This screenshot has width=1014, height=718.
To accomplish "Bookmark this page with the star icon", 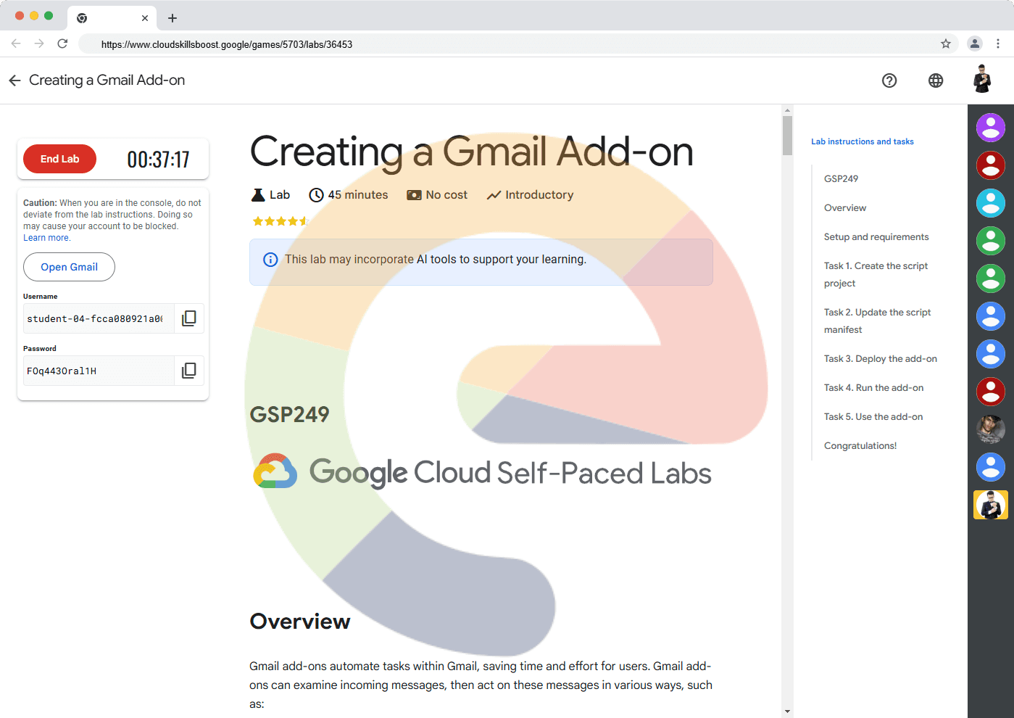I will click(x=946, y=44).
